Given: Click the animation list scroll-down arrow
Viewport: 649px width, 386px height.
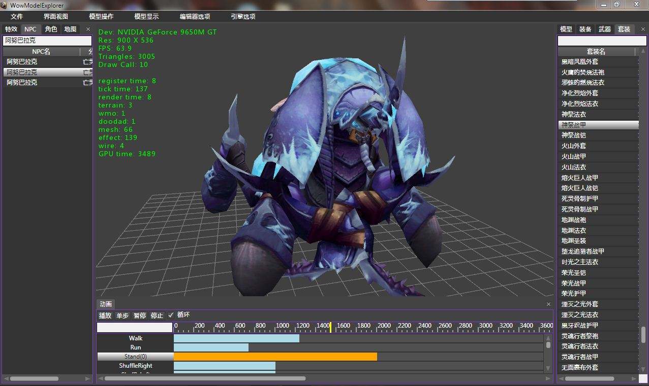Looking at the screenshot, I should coord(548,368).
